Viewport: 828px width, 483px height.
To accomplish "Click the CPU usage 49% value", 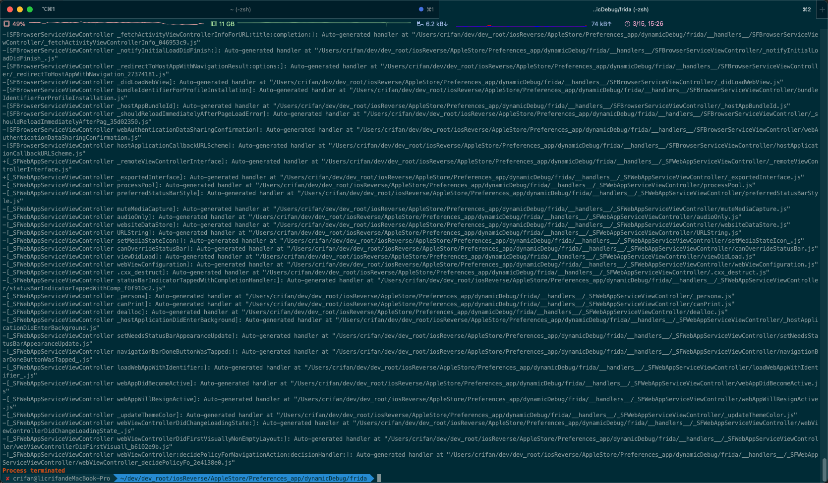I will (x=19, y=24).
